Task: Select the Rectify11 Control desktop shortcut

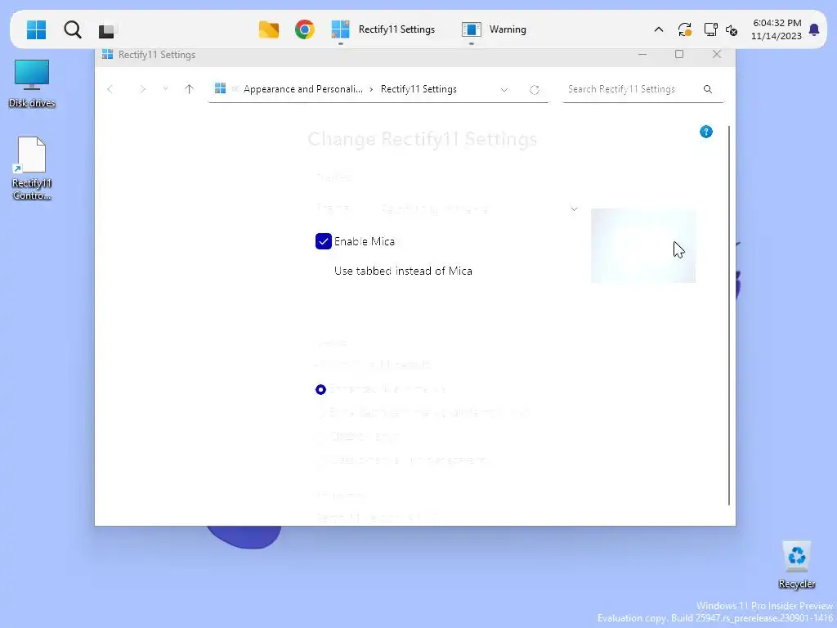Action: click(32, 168)
